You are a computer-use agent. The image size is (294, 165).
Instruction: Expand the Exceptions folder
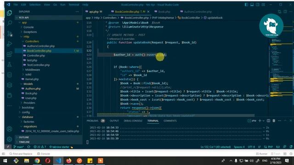tap(30, 32)
